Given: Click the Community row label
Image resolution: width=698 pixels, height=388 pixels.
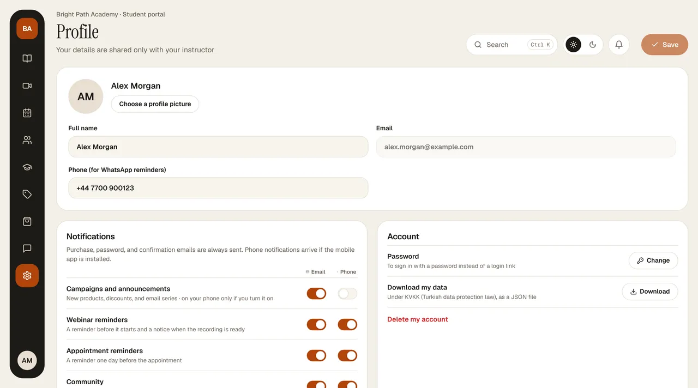Looking at the screenshot, I should point(85,382).
